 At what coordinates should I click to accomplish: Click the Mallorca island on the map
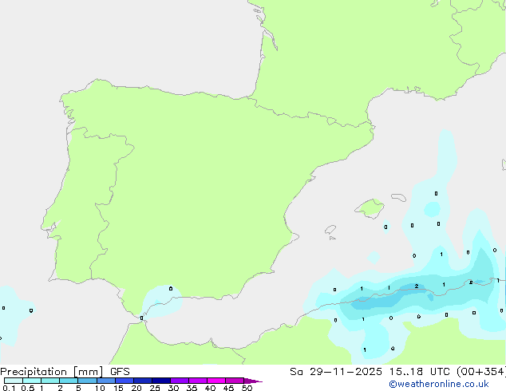pyautogui.click(x=370, y=208)
